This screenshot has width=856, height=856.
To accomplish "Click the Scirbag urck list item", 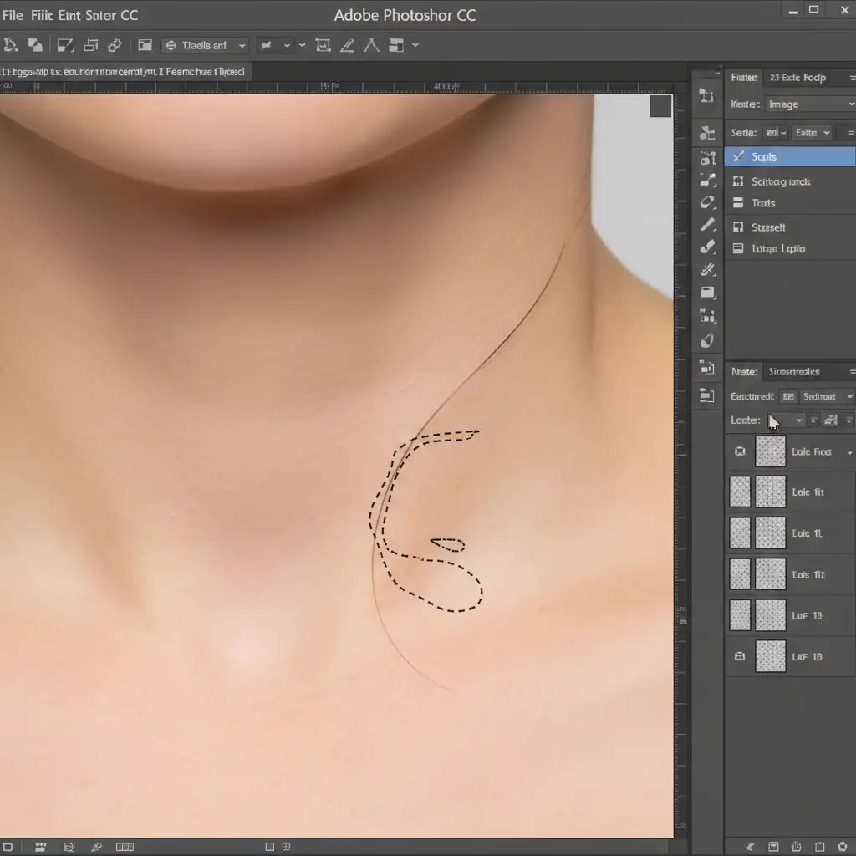I will (x=780, y=181).
